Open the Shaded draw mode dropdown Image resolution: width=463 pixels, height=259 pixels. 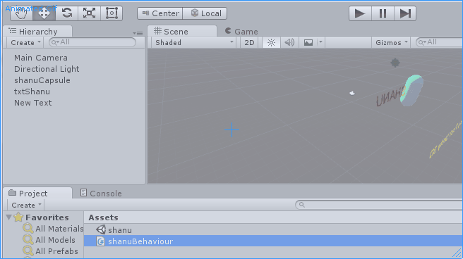point(194,42)
